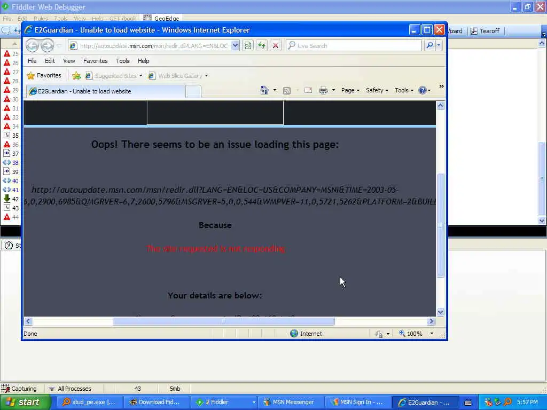Open the IE View menu
Screen dimensions: 547x410
[69, 61]
